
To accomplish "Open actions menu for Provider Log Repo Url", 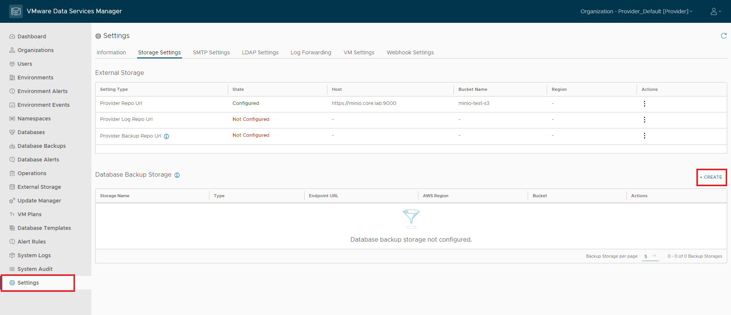I will tap(645, 120).
